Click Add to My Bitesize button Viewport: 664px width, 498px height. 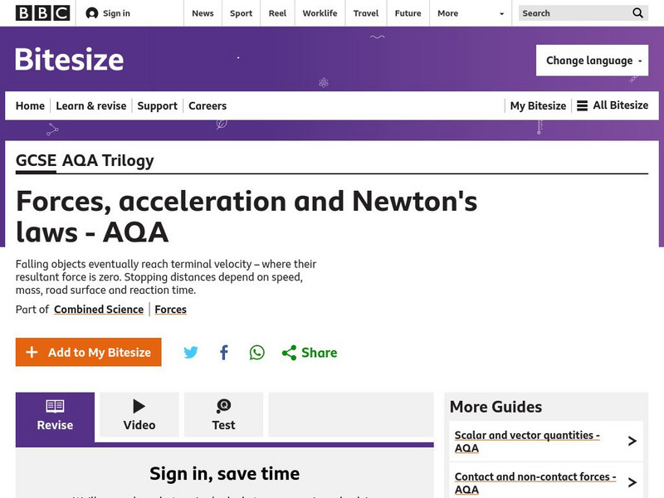(x=89, y=353)
